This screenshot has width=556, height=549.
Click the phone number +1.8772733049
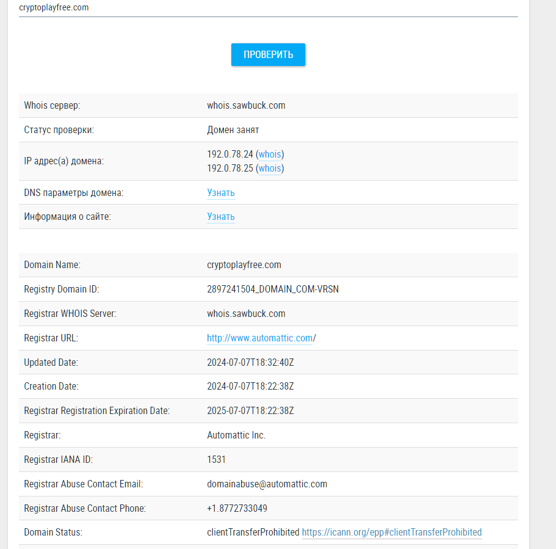point(237,509)
